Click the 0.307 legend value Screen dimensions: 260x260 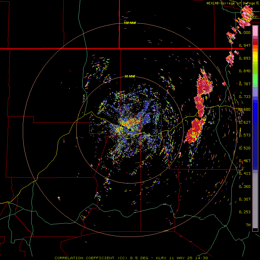tap(245, 199)
